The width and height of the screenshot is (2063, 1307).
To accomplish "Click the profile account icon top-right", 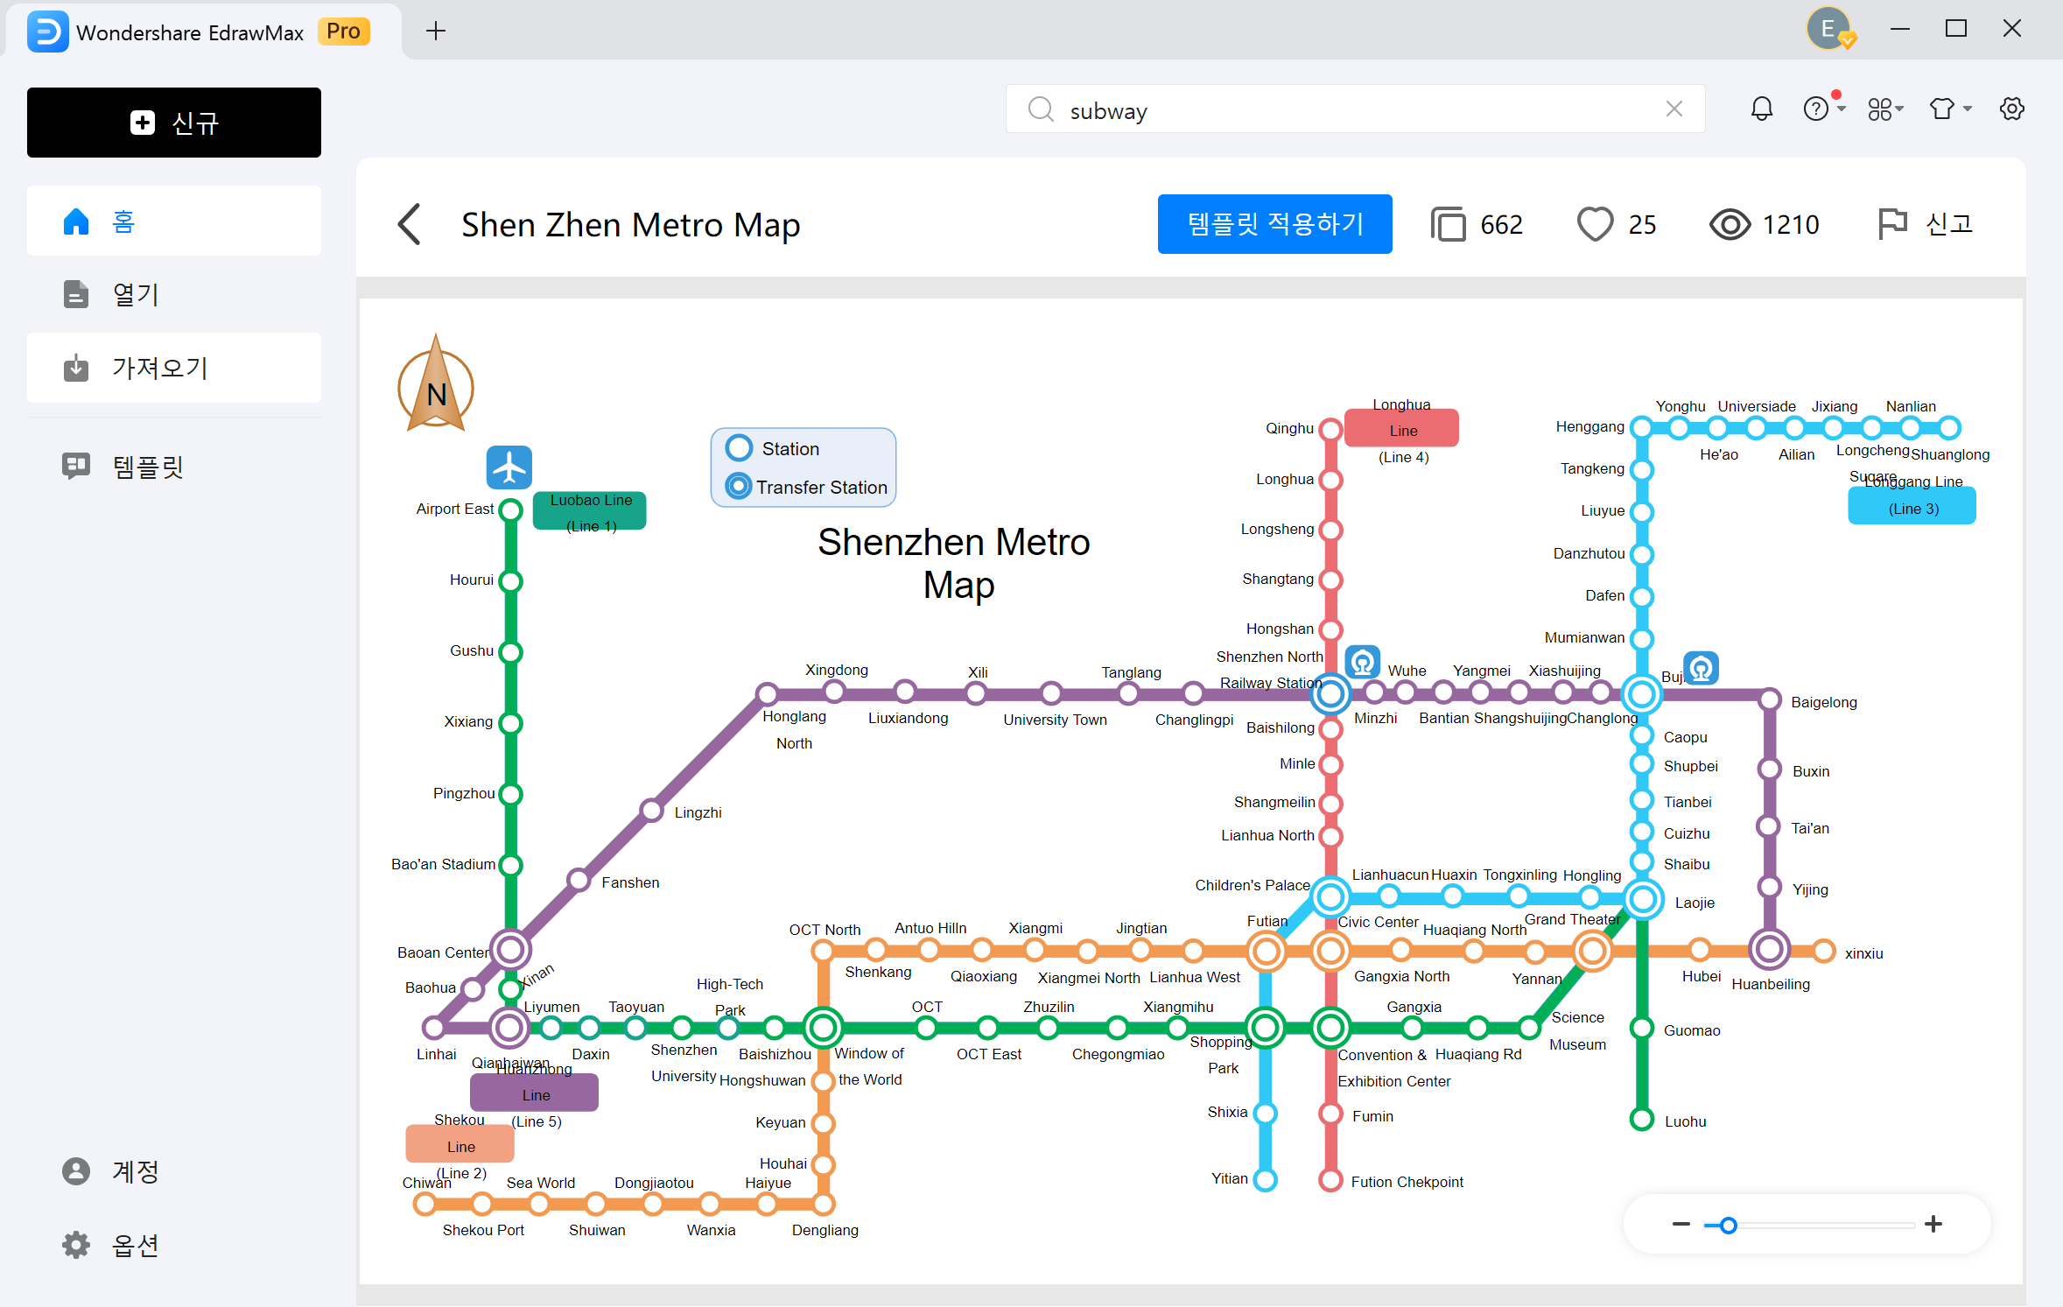I will tap(1828, 29).
